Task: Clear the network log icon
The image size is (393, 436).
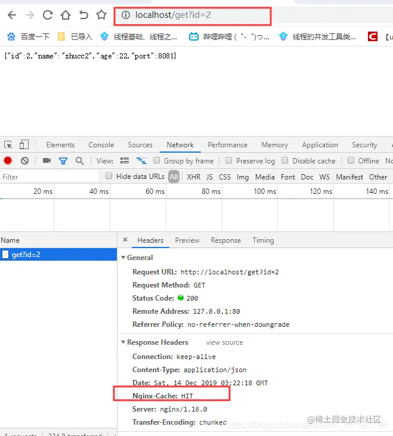Action: [x=24, y=160]
